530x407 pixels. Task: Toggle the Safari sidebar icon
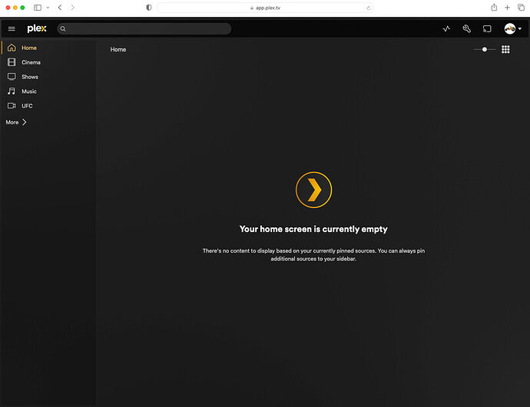coord(38,8)
